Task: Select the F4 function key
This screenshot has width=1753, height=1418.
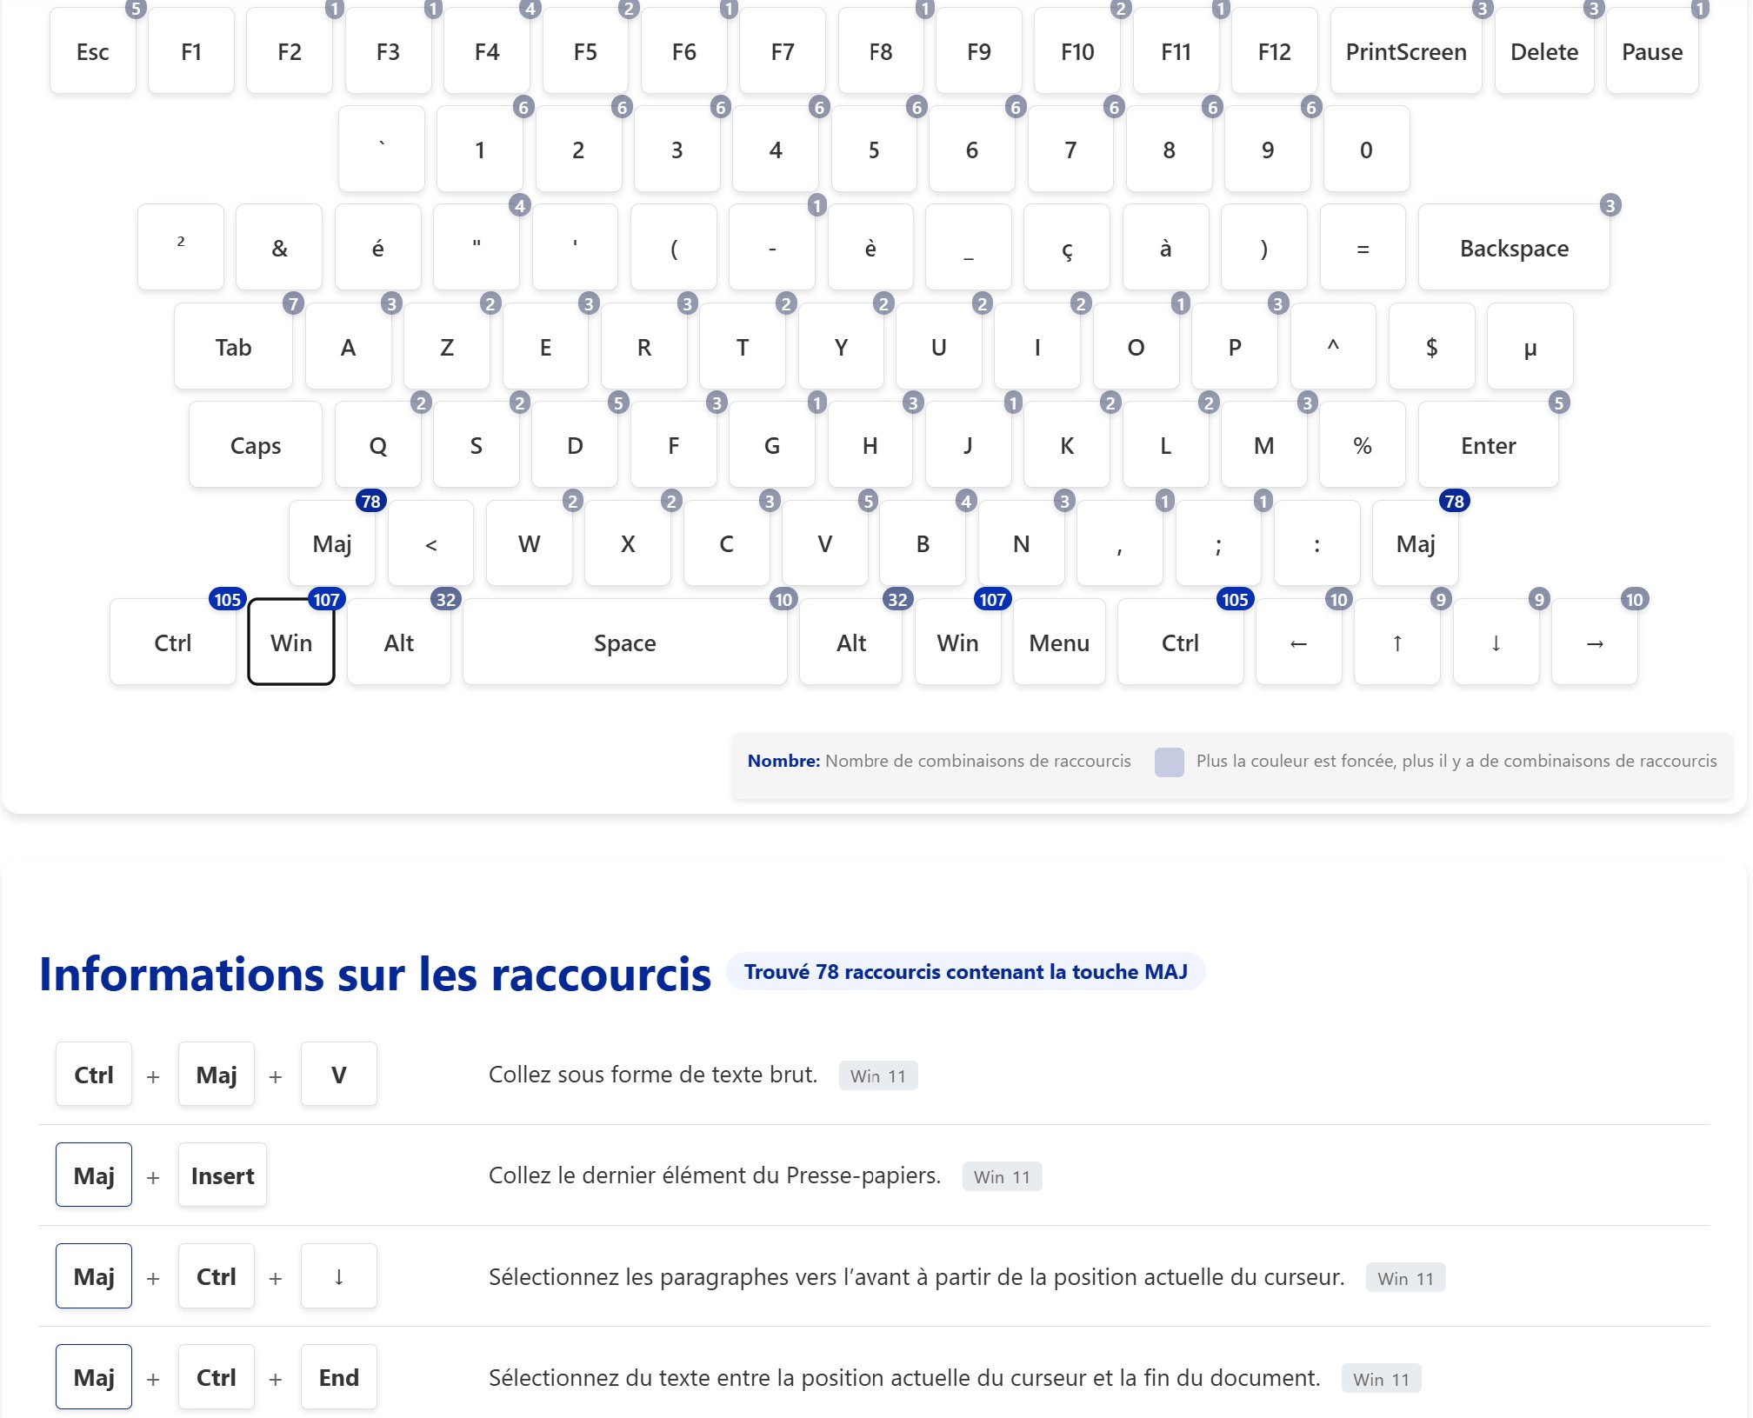Action: pos(487,51)
